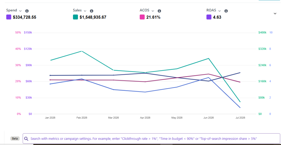281x145 pixels.
Task: Click the $334,728.55 spend total
Action: click(x=24, y=17)
